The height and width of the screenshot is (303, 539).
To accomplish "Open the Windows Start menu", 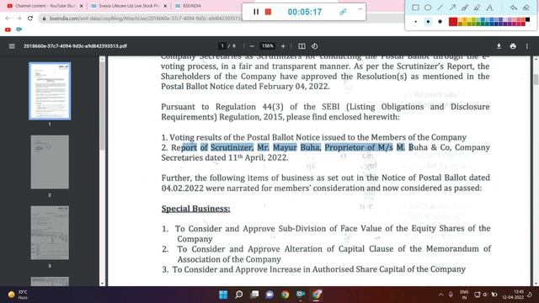I will pyautogui.click(x=223, y=295).
